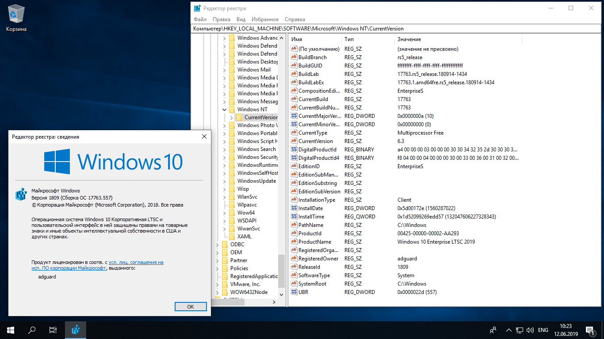604x339 pixels.
Task: Click the VMware, Inc. folder icon
Action: (x=225, y=284)
